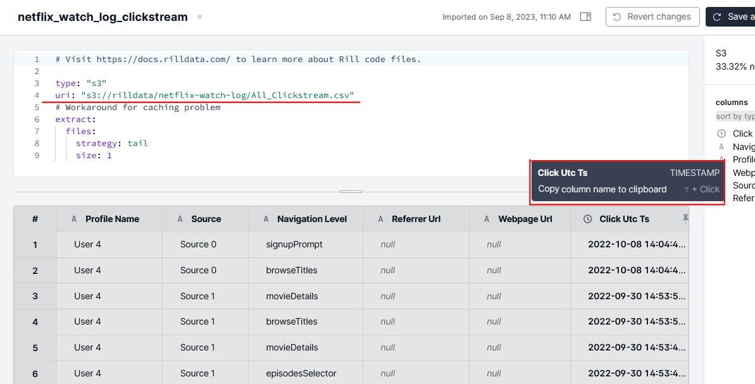Click the 'extract:' line in editor
755x384 pixels.
[75, 120]
